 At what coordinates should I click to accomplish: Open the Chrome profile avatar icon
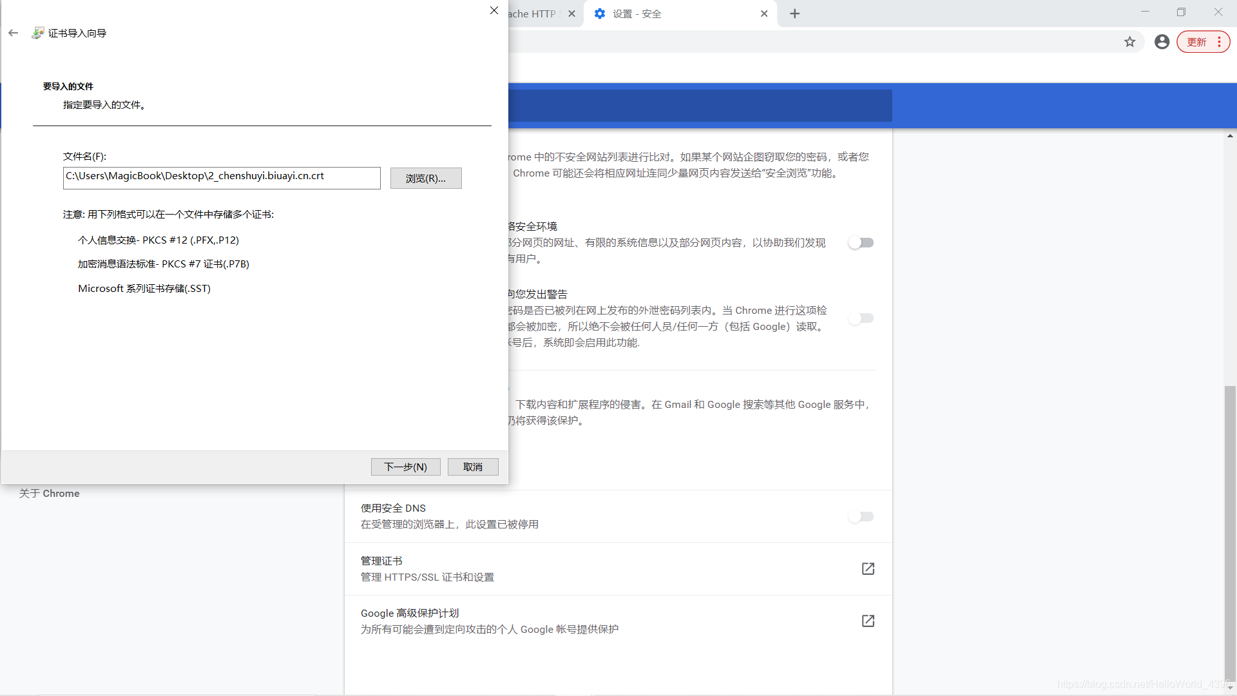click(1162, 42)
